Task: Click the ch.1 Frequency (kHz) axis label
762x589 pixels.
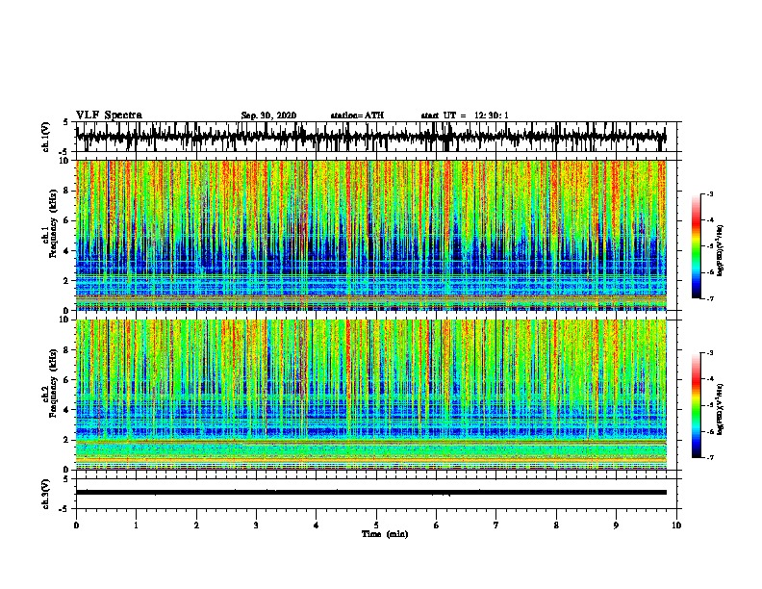Action: coord(51,223)
